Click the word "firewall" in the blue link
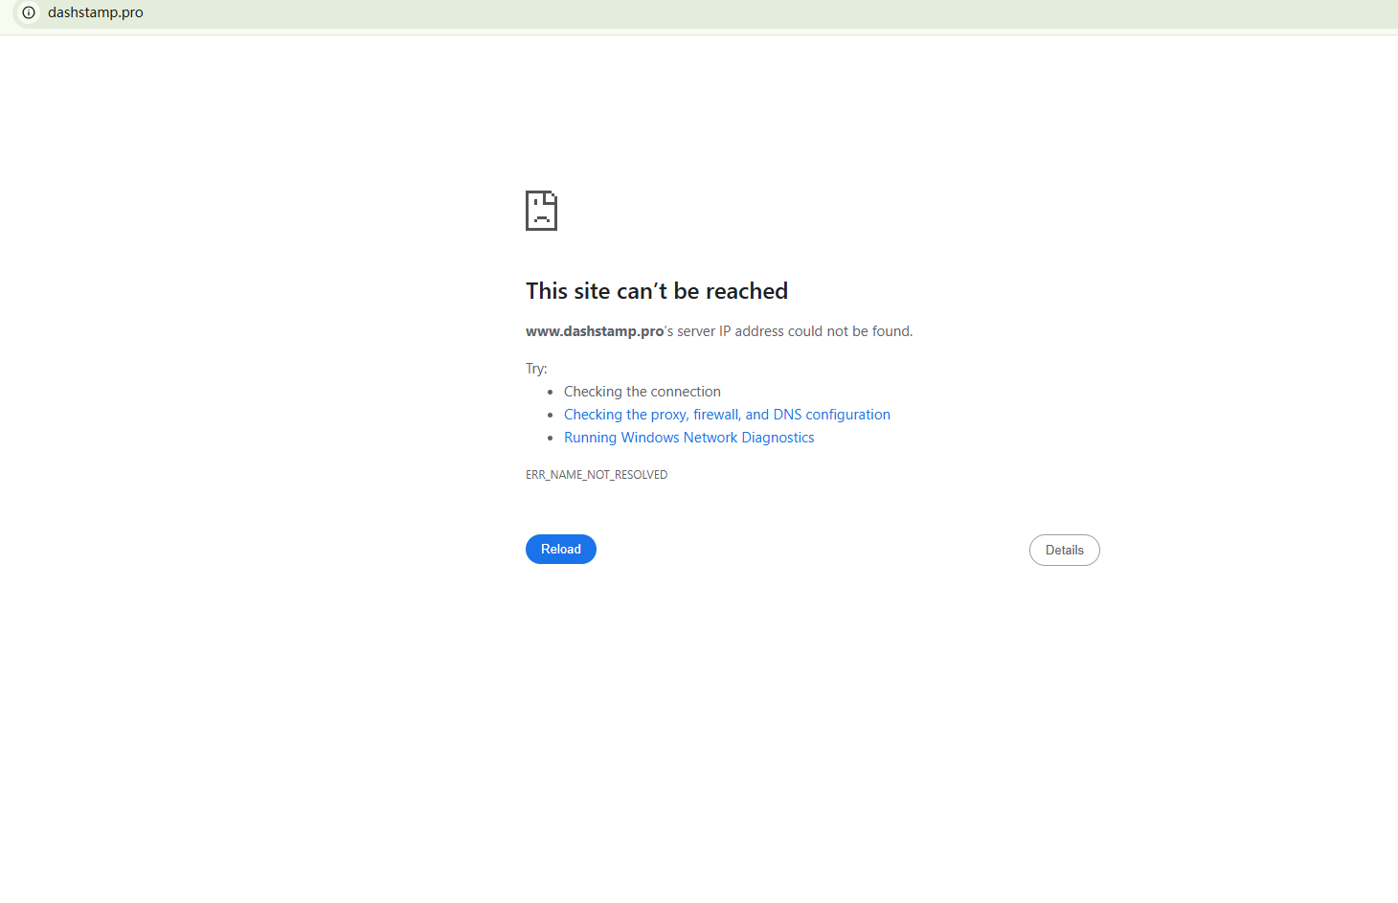 (x=716, y=415)
